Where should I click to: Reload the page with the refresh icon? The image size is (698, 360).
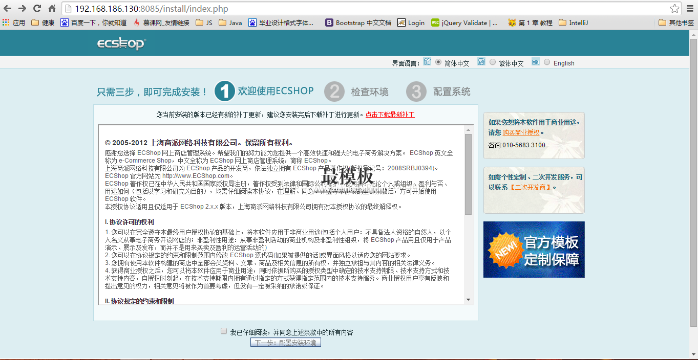click(37, 8)
